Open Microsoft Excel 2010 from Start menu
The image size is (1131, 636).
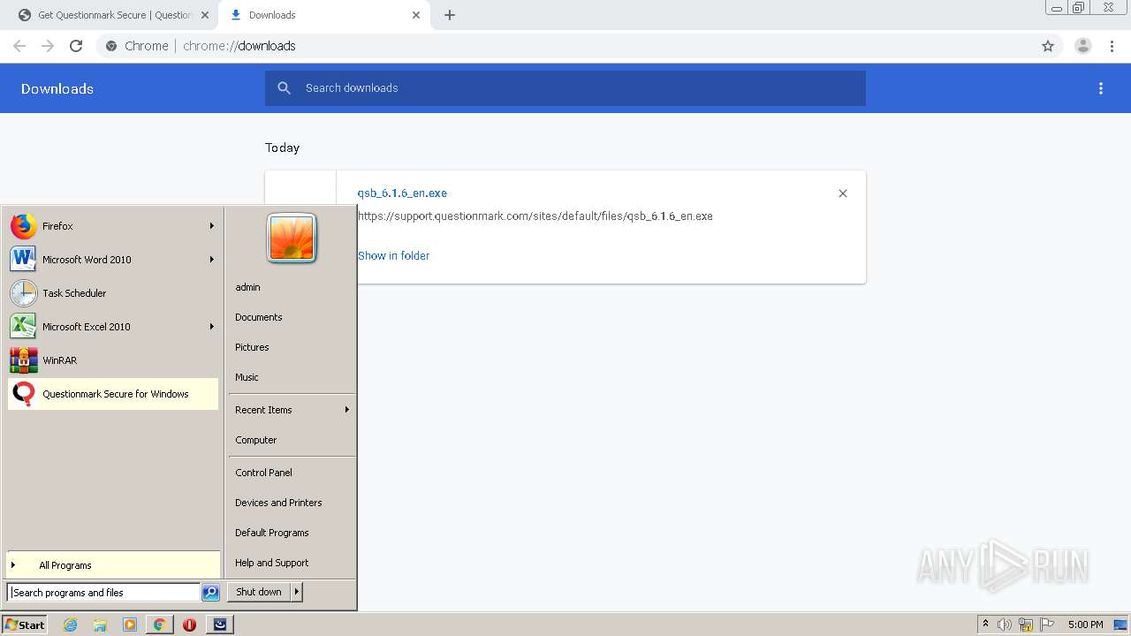(113, 327)
